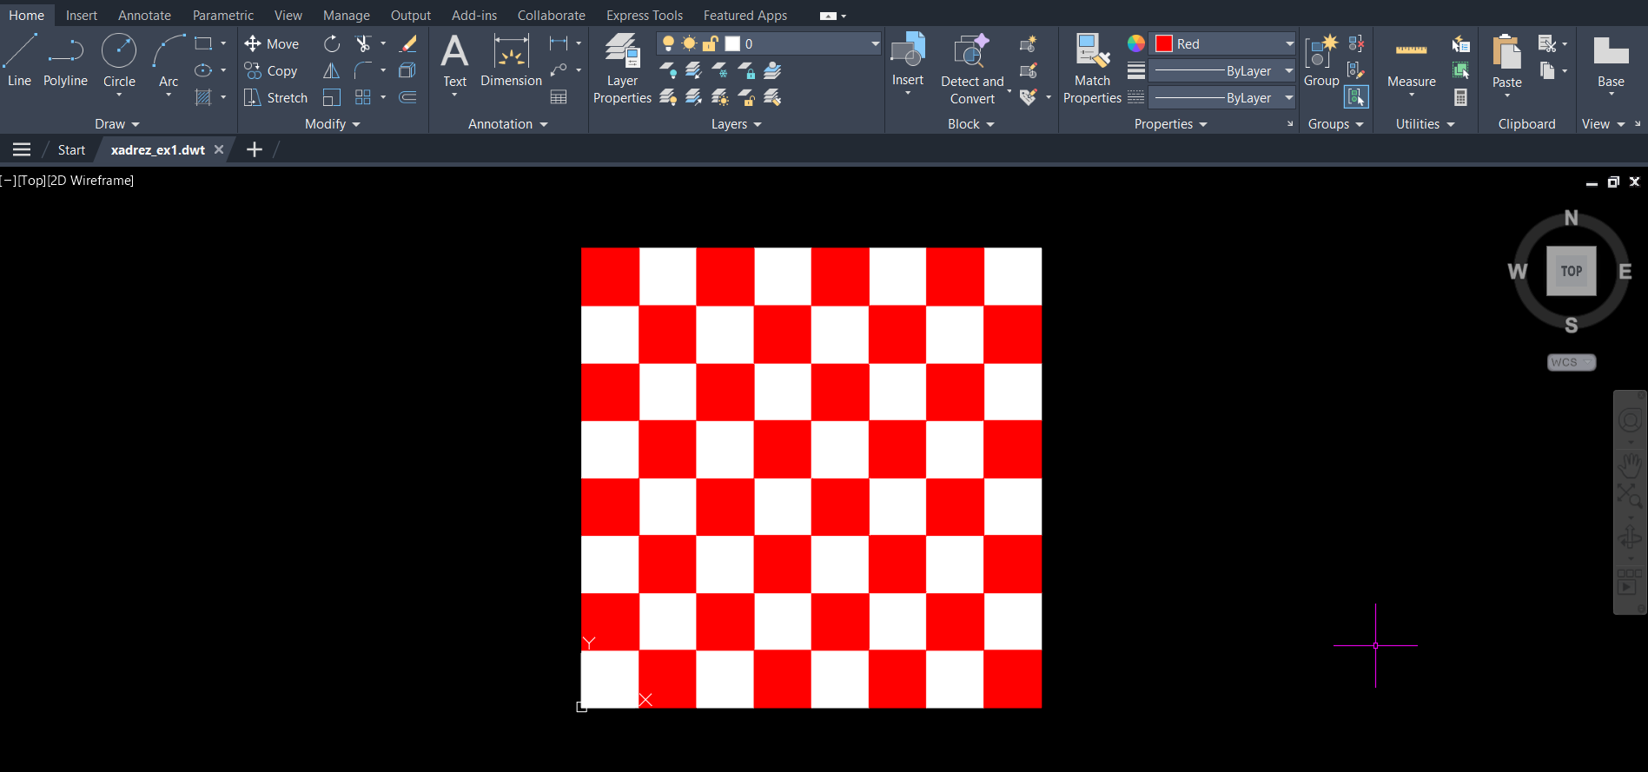The height and width of the screenshot is (772, 1648).
Task: Toggle the layer on/off lightbulb icon
Action: point(668,43)
